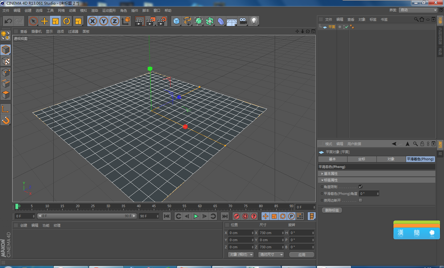Viewport: 444px width, 268px height.
Task: Switch to the 对象 attribute tab
Action: click(391, 159)
